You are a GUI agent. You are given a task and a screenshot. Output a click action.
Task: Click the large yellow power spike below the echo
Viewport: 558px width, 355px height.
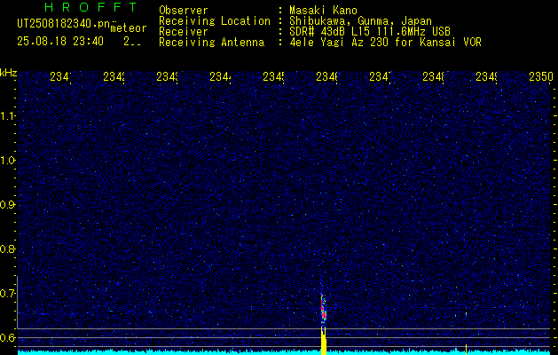324,341
